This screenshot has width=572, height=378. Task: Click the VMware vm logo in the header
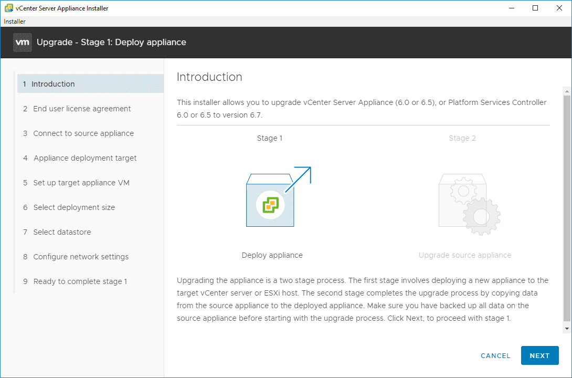[23, 42]
